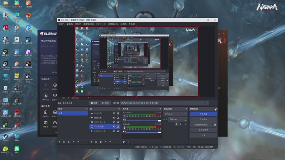285x160 pixels.
Task: Show the audio input capture source
Action: (x=114, y=131)
